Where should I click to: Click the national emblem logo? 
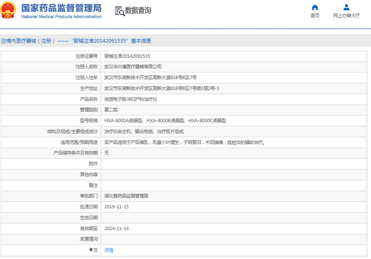8,10
